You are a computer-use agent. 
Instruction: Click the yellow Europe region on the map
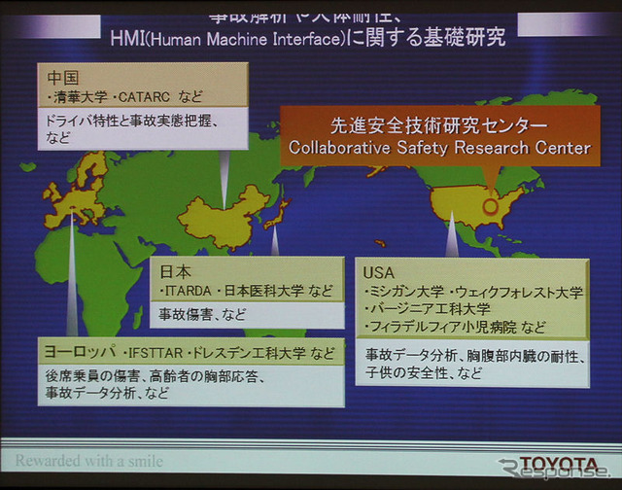76,198
